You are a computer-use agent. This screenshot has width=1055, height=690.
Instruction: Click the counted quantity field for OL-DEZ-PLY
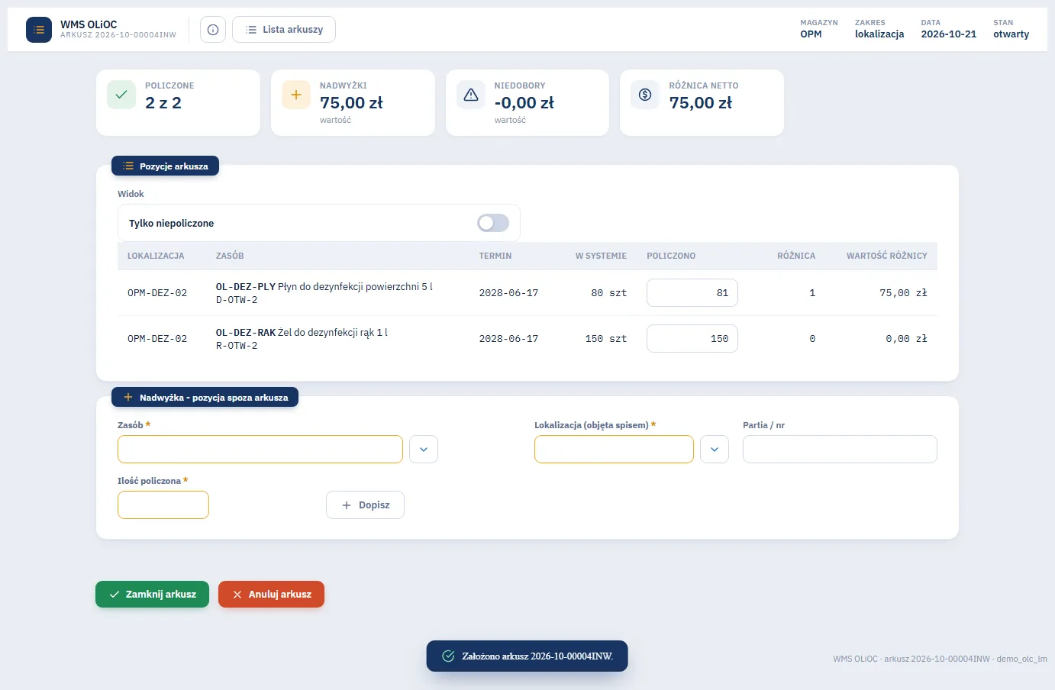tap(692, 293)
